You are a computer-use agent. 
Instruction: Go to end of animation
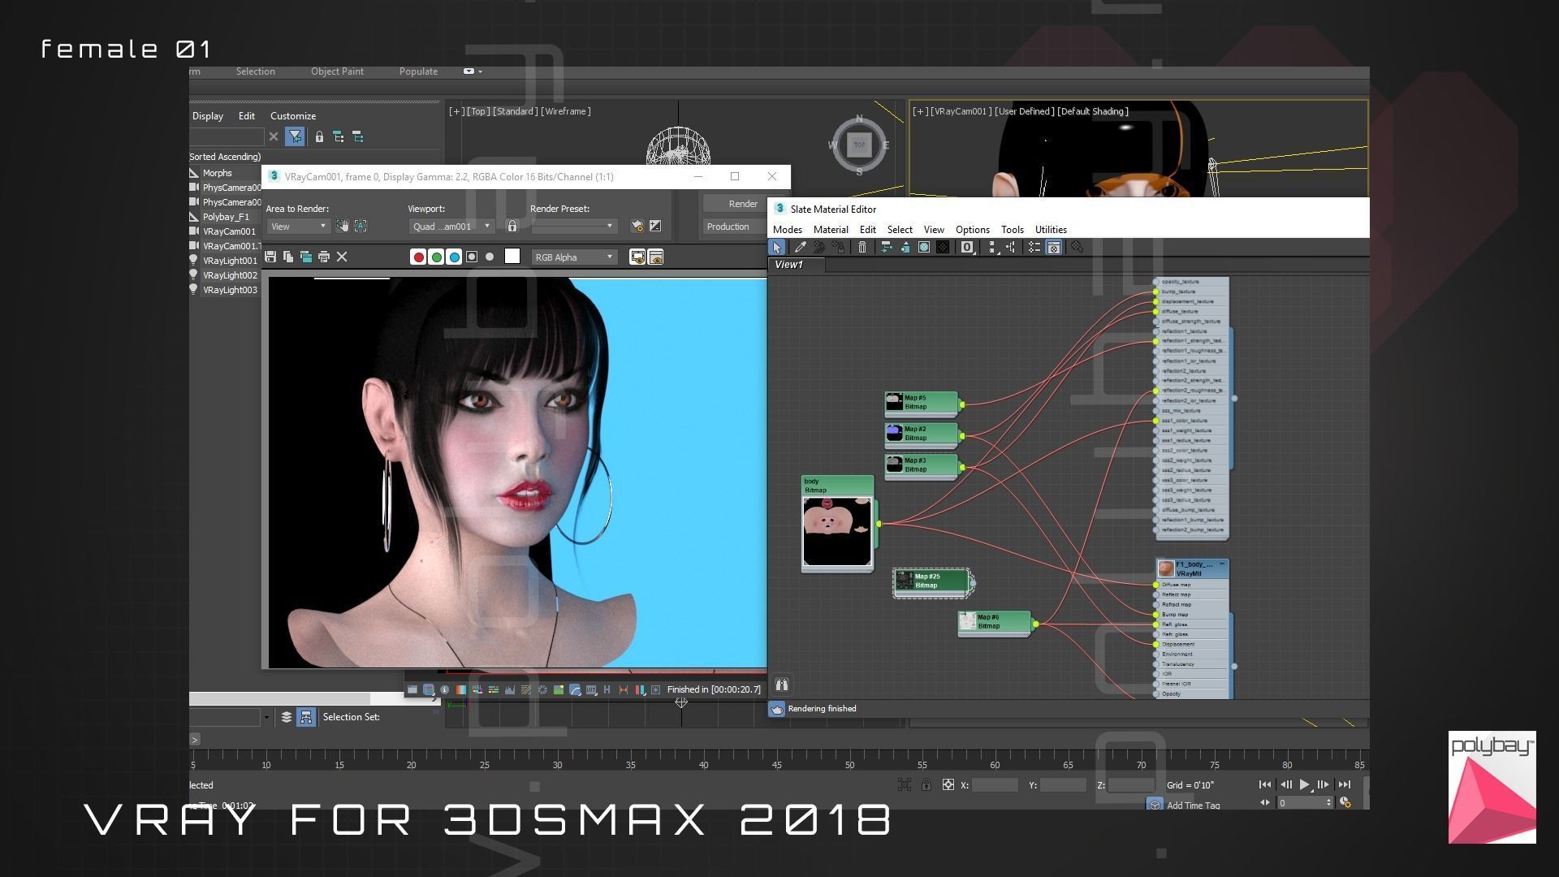pos(1344,785)
